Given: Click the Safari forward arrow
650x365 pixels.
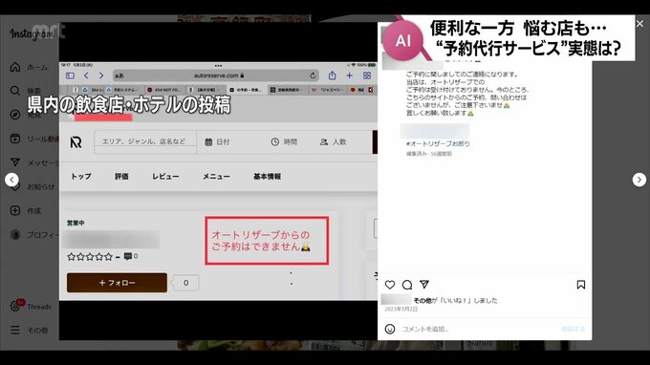Looking at the screenshot, I should pyautogui.click(x=101, y=75).
